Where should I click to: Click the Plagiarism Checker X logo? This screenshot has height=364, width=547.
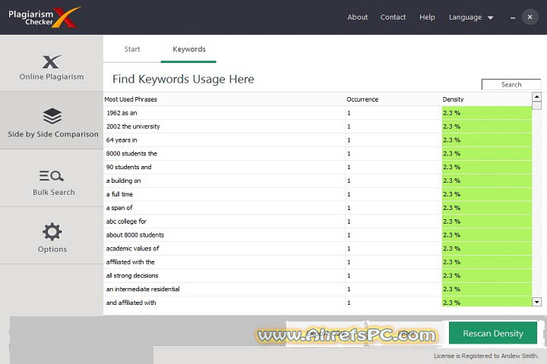(x=44, y=17)
